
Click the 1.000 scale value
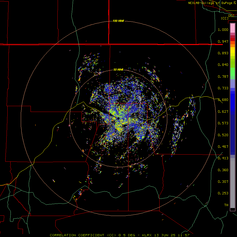[223, 29]
